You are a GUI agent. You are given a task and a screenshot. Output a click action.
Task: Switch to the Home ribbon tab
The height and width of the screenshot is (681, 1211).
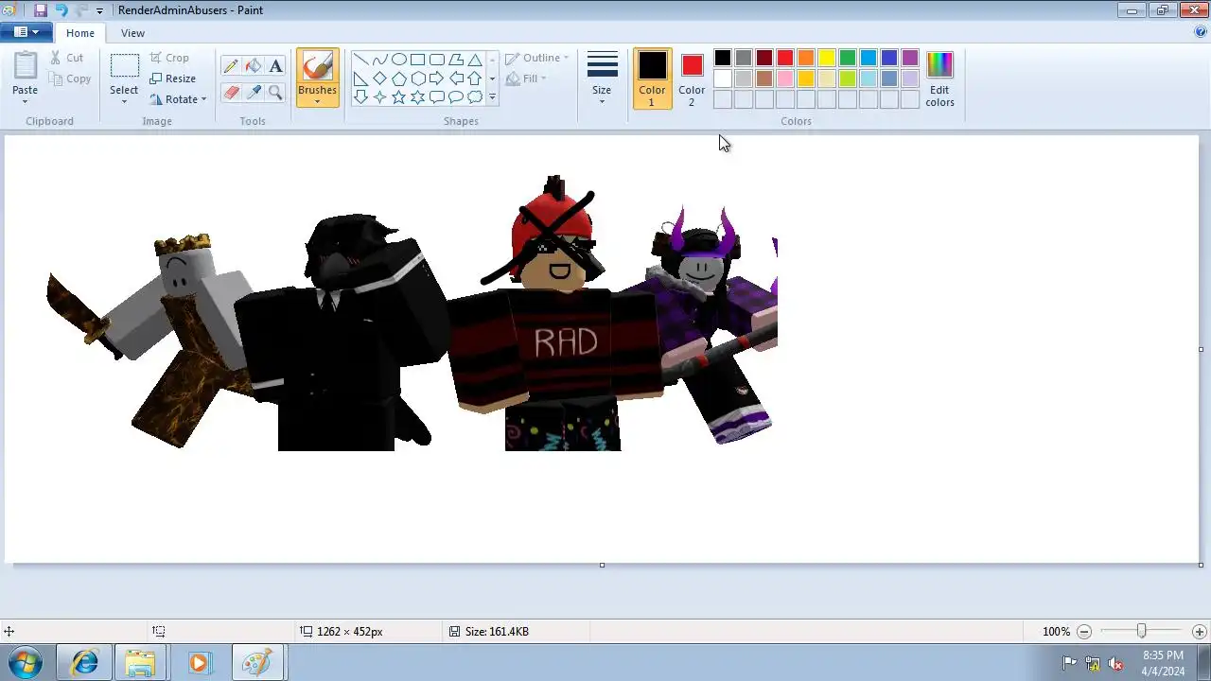pyautogui.click(x=80, y=33)
